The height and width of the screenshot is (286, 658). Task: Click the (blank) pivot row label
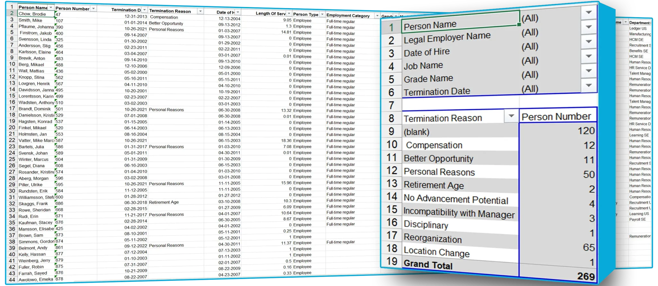[416, 132]
